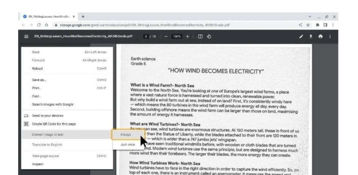Select 'Always' in the convert submenu

pos(125,134)
